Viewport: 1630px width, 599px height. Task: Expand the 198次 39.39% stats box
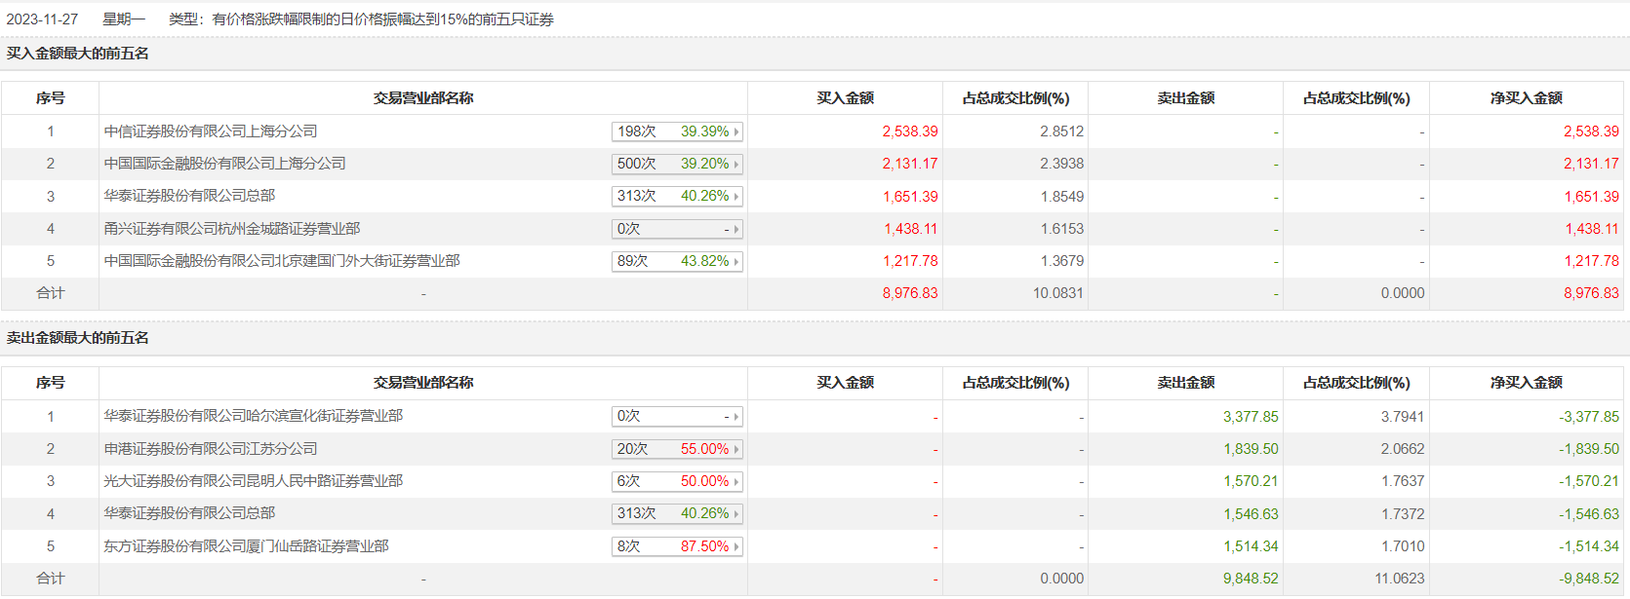point(676,131)
